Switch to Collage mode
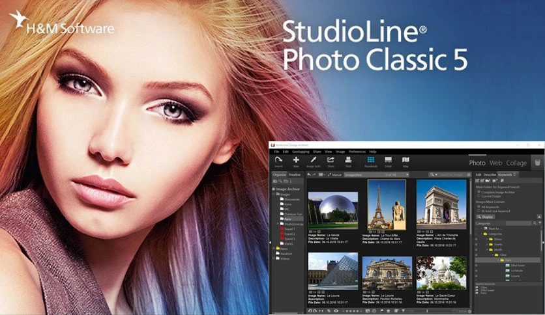545x315 pixels. click(516, 163)
